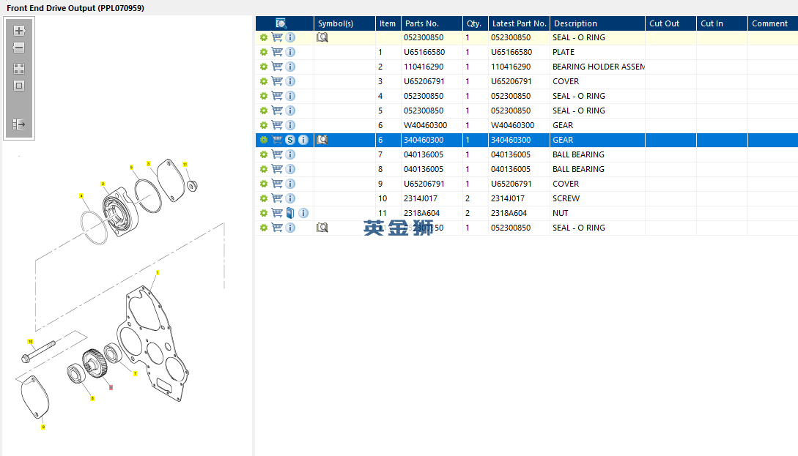
Task: Select 'NUT' description cell
Action: click(561, 213)
